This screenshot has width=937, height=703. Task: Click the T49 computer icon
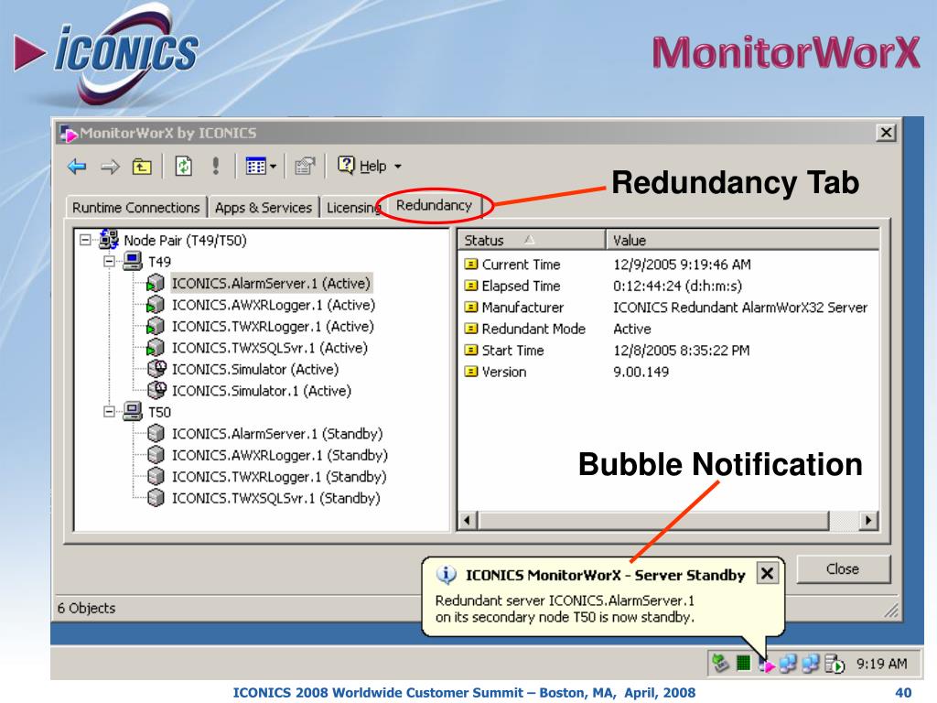click(133, 261)
